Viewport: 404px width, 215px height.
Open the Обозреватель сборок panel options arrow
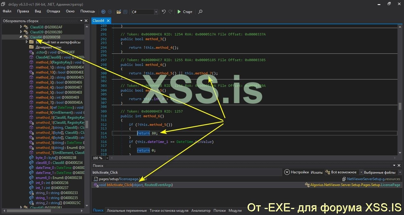[82, 21]
